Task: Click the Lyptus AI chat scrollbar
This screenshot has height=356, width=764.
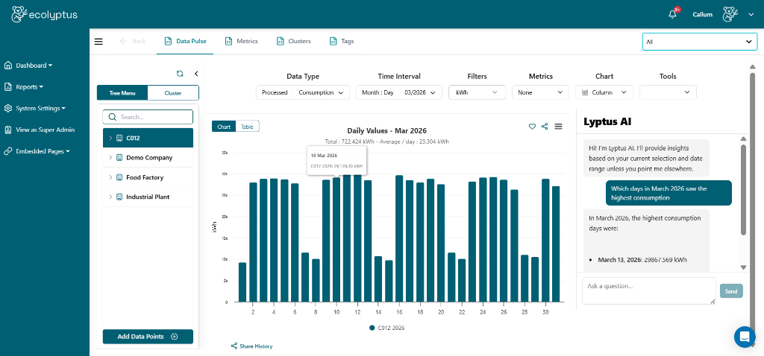Action: pyautogui.click(x=742, y=190)
